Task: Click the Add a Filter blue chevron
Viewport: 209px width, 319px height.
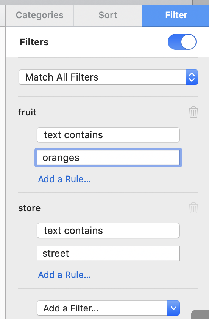Action: click(173, 308)
